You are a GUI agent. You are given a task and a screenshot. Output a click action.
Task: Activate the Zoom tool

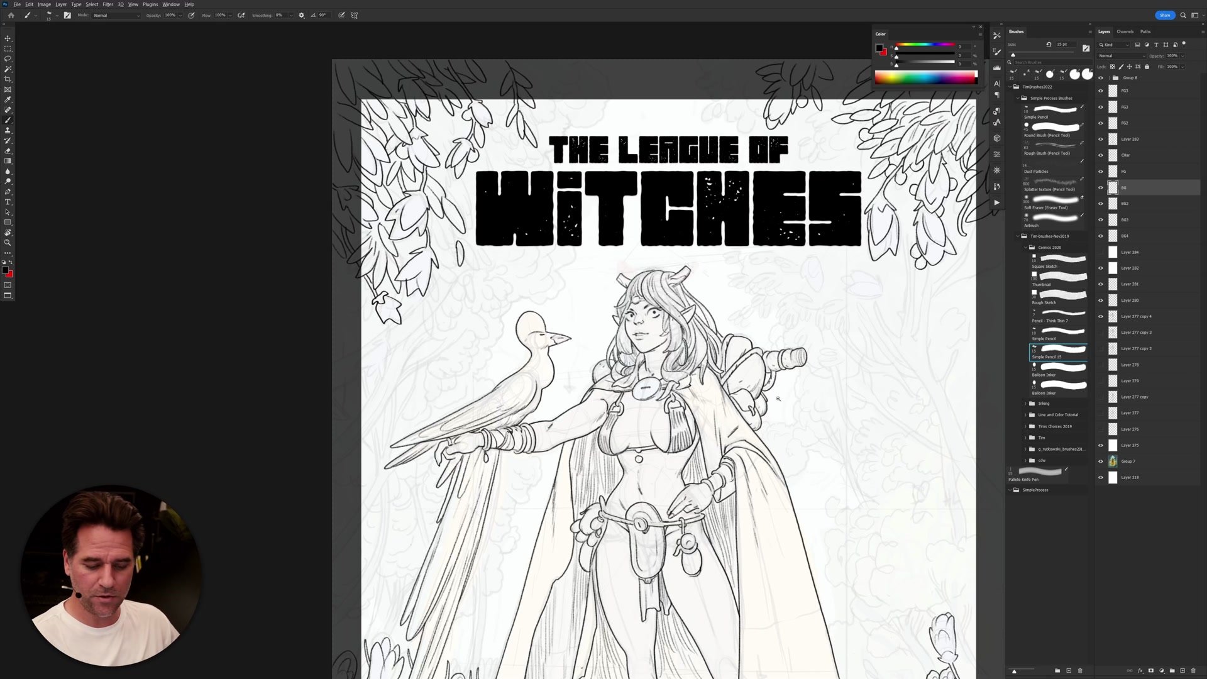tap(8, 243)
